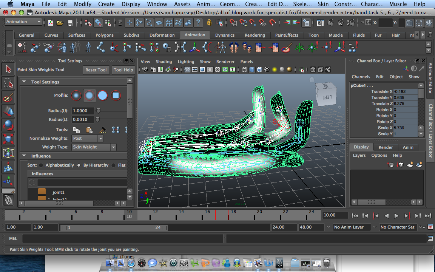Click the MEL command input field
This screenshot has height=272, width=435.
point(123,238)
